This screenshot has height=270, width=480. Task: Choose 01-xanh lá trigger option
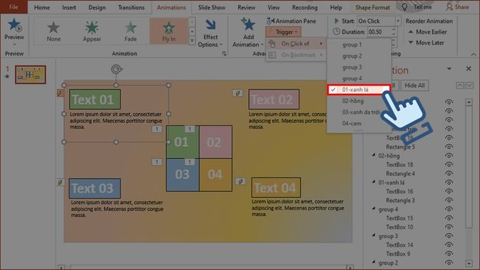(x=359, y=90)
